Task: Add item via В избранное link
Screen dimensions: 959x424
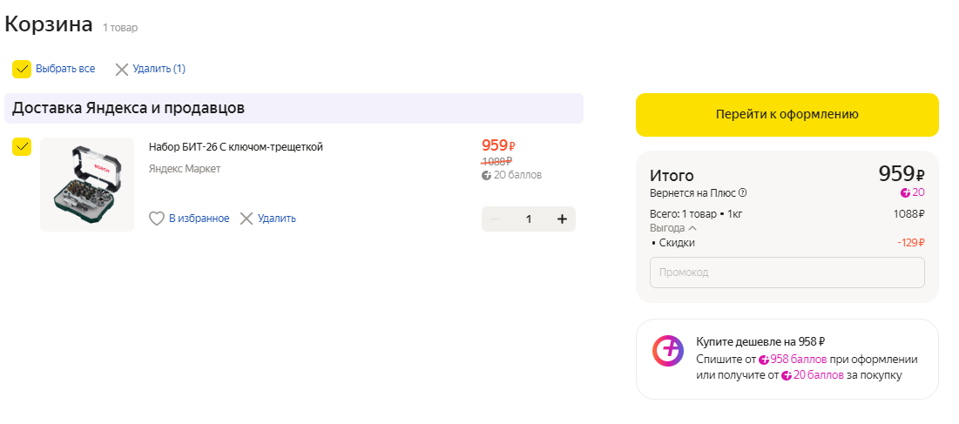Action: tap(199, 219)
